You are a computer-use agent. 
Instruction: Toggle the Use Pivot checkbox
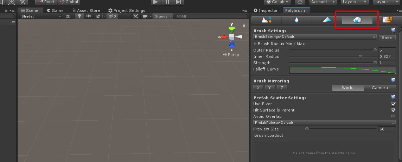[x=393, y=104]
